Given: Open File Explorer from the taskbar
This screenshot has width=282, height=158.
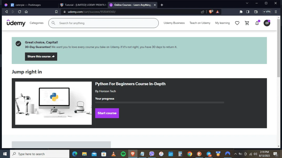Looking at the screenshot, I should (84, 154).
